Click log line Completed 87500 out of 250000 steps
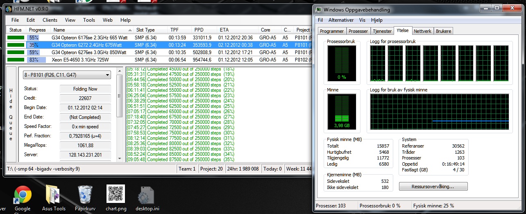This screenshot has width=526, height=214. click(x=180, y=159)
